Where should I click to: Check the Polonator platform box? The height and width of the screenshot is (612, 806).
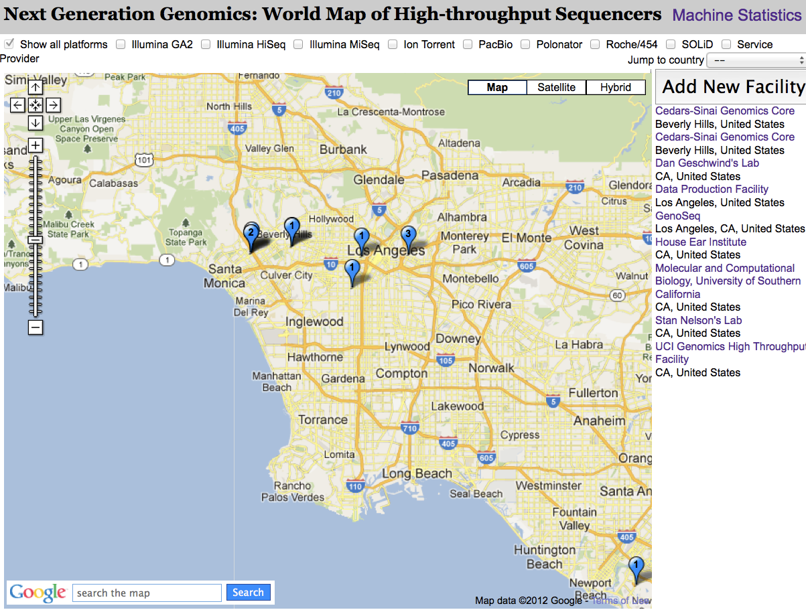pyautogui.click(x=525, y=44)
